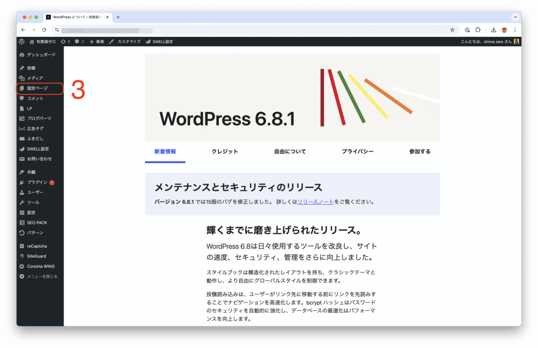Click the site name 知恵袋ゼロ in admin bar
Viewport: 538px width, 348px height.
pyautogui.click(x=43, y=41)
